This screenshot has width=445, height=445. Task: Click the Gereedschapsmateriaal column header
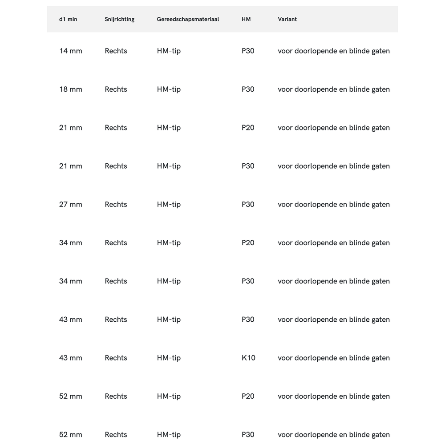[188, 19]
